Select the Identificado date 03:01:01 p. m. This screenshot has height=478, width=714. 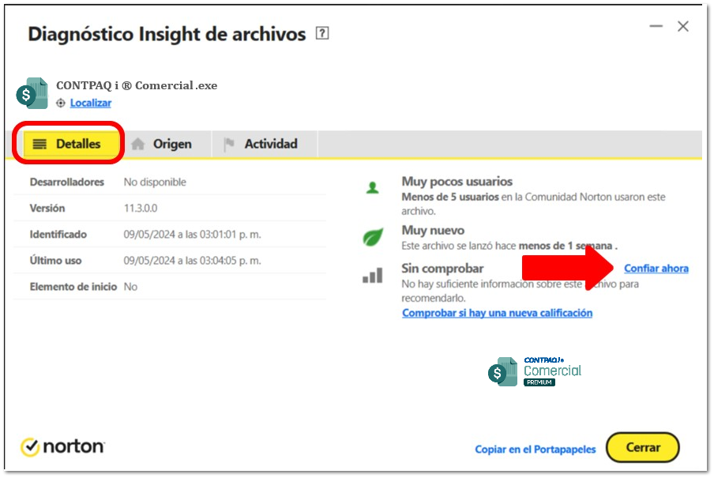[192, 235]
